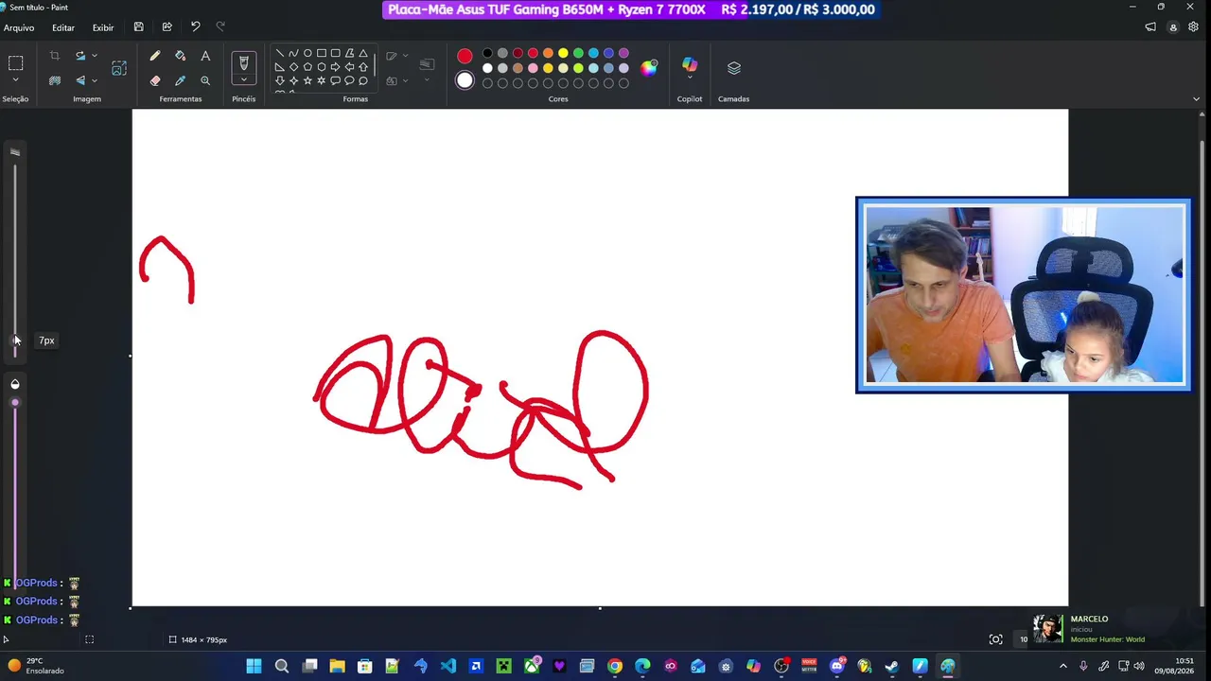Click the fit-to-window zoom icon
Image resolution: width=1211 pixels, height=681 pixels.
995,639
